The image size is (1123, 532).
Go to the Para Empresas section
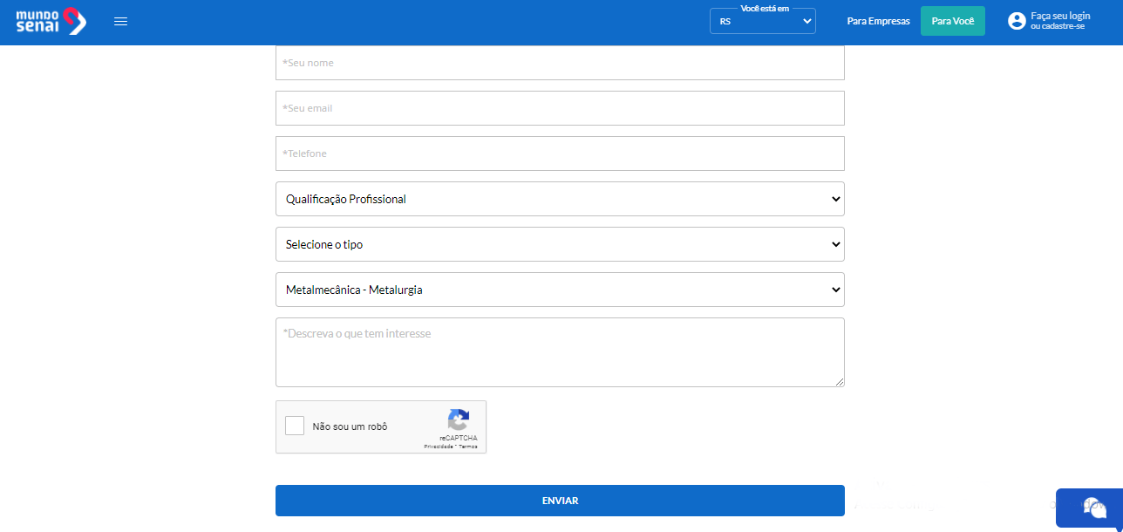pos(878,21)
